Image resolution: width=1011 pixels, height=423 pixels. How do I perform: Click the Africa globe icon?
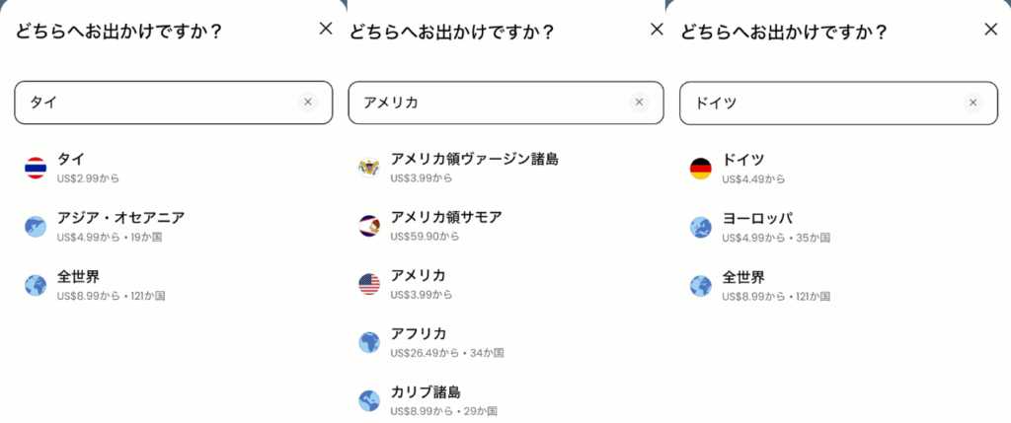point(369,342)
